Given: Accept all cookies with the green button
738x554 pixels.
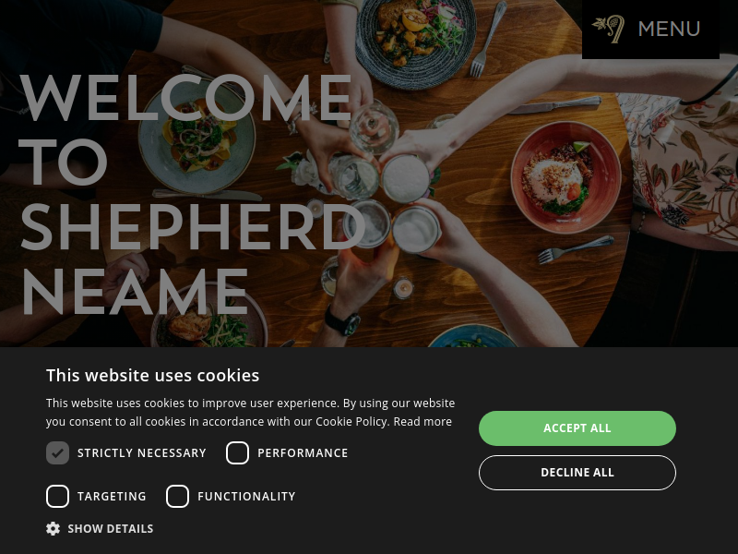Looking at the screenshot, I should coord(577,428).
